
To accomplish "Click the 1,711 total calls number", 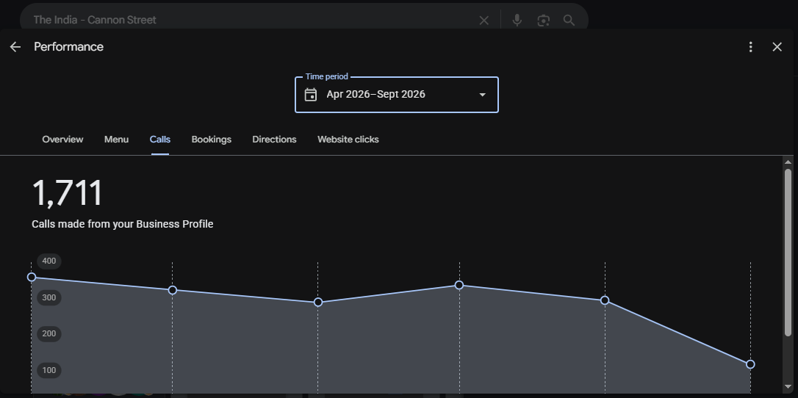I will [67, 193].
